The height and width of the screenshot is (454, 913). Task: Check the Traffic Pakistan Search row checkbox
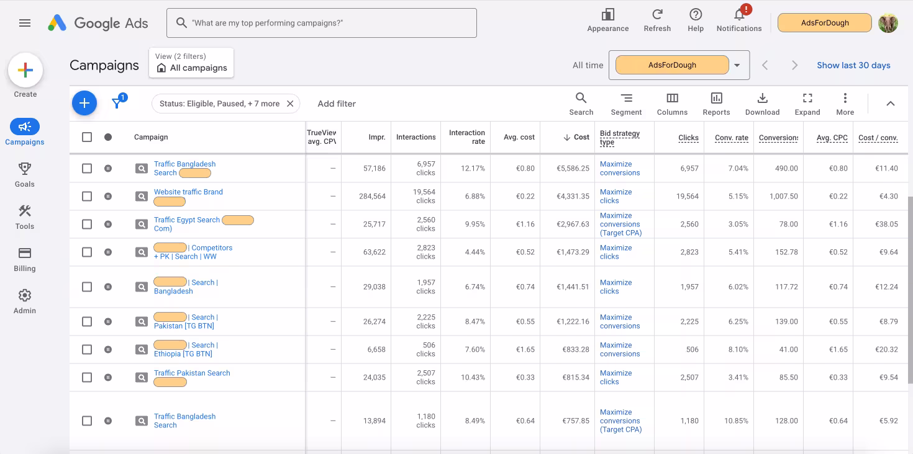(x=87, y=377)
